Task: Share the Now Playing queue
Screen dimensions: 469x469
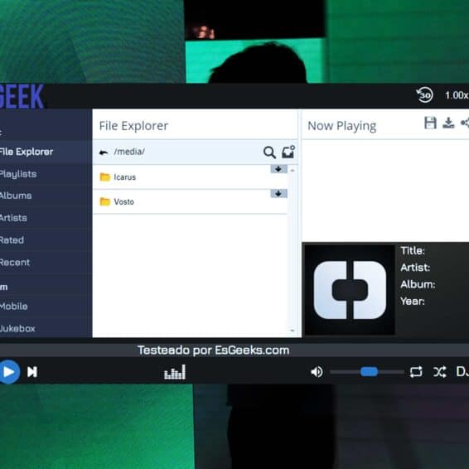Action: coord(465,123)
